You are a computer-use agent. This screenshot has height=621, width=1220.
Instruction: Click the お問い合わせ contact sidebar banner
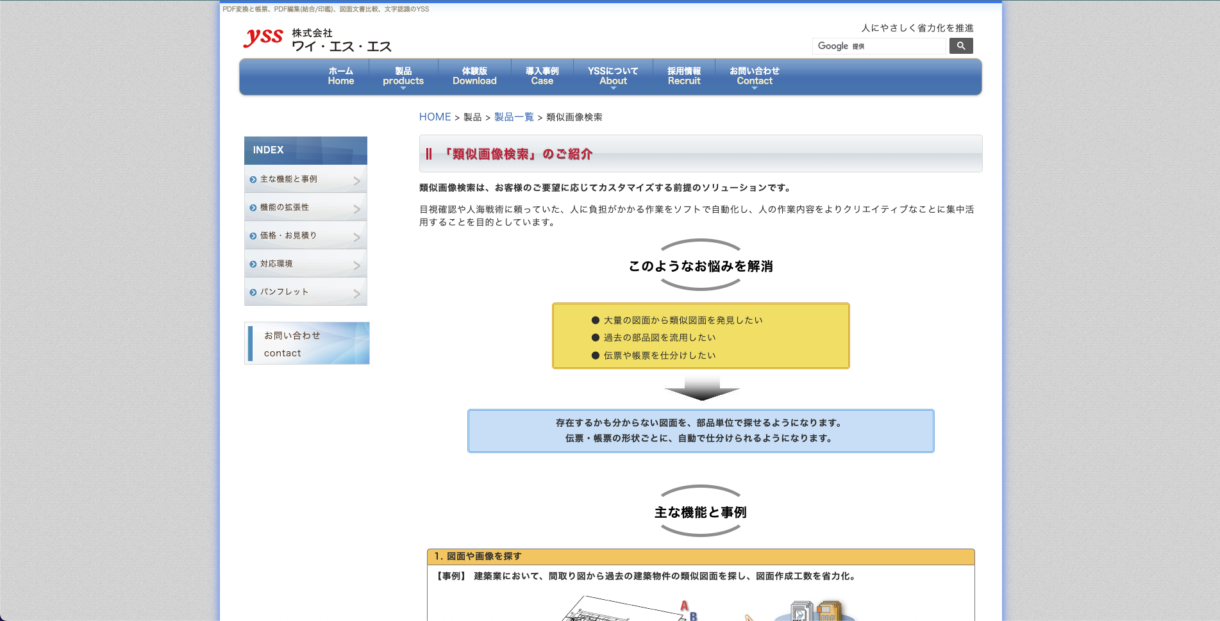click(306, 344)
